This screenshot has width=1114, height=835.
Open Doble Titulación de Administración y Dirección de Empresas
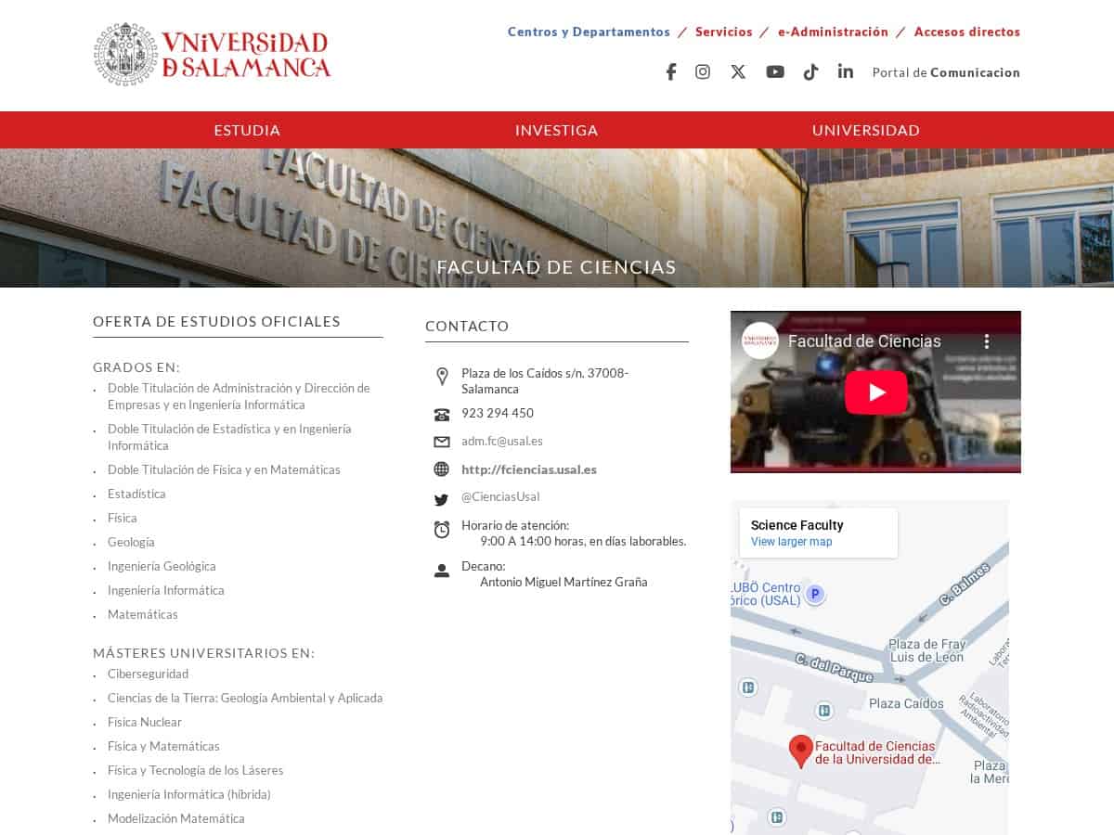[x=239, y=396]
